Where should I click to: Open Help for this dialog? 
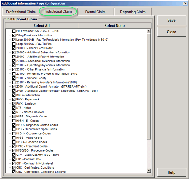[x=171, y=172]
